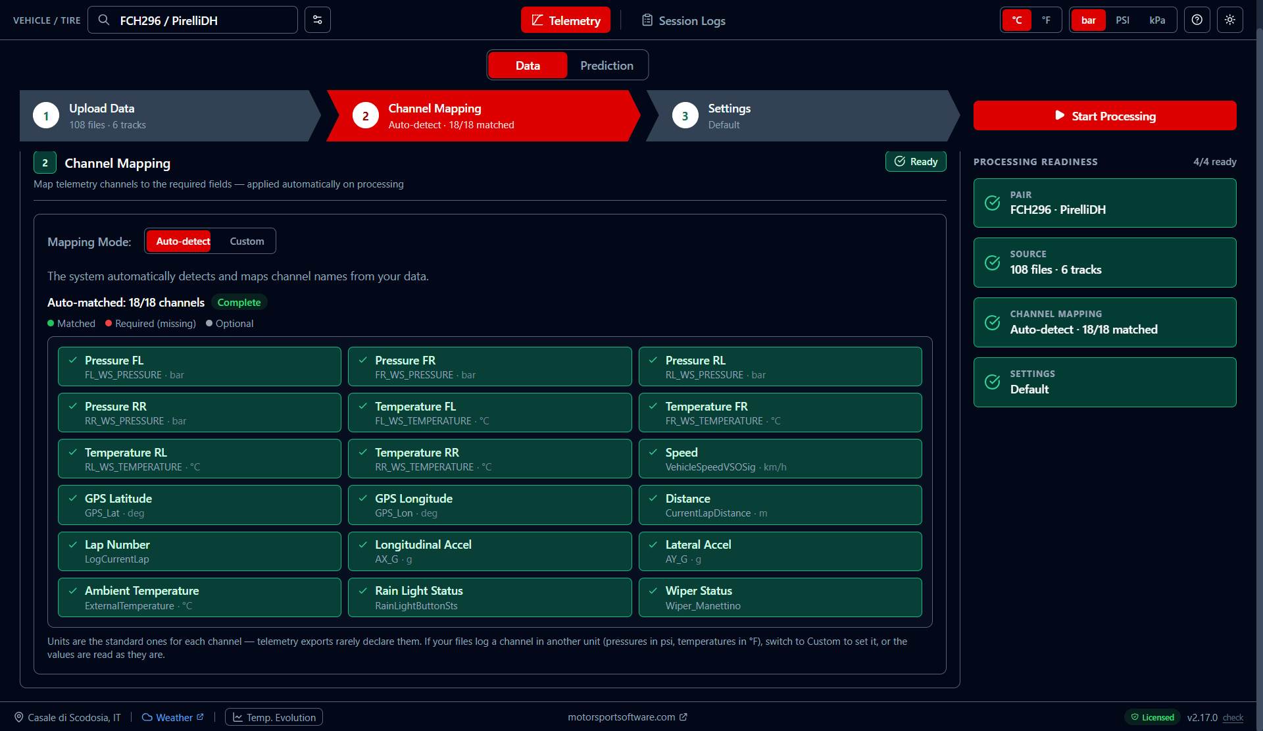
Task: Click the 4/4 ready text
Action: [1214, 161]
